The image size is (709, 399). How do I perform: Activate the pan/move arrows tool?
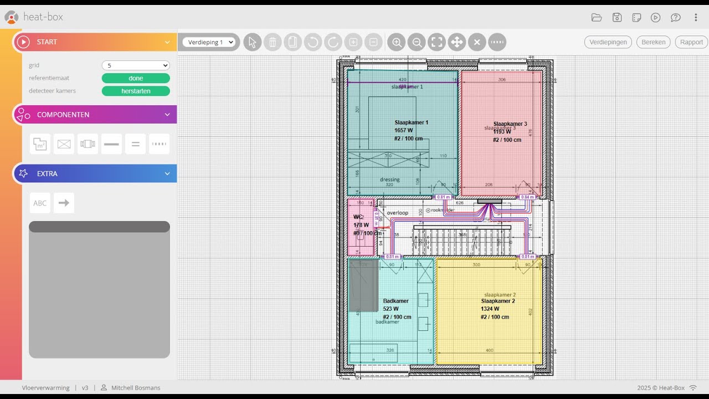[x=457, y=42]
